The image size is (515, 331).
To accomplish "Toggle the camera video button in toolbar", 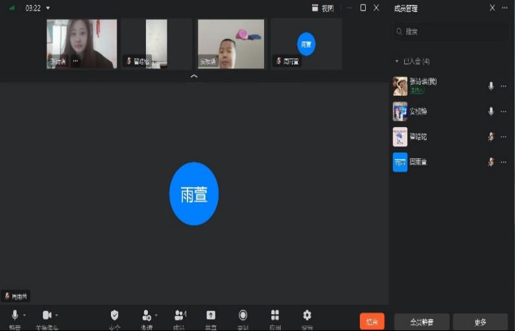I will coord(47,315).
